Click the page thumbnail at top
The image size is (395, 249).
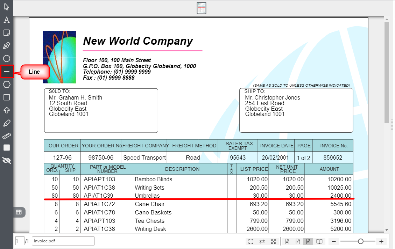(x=201, y=8)
